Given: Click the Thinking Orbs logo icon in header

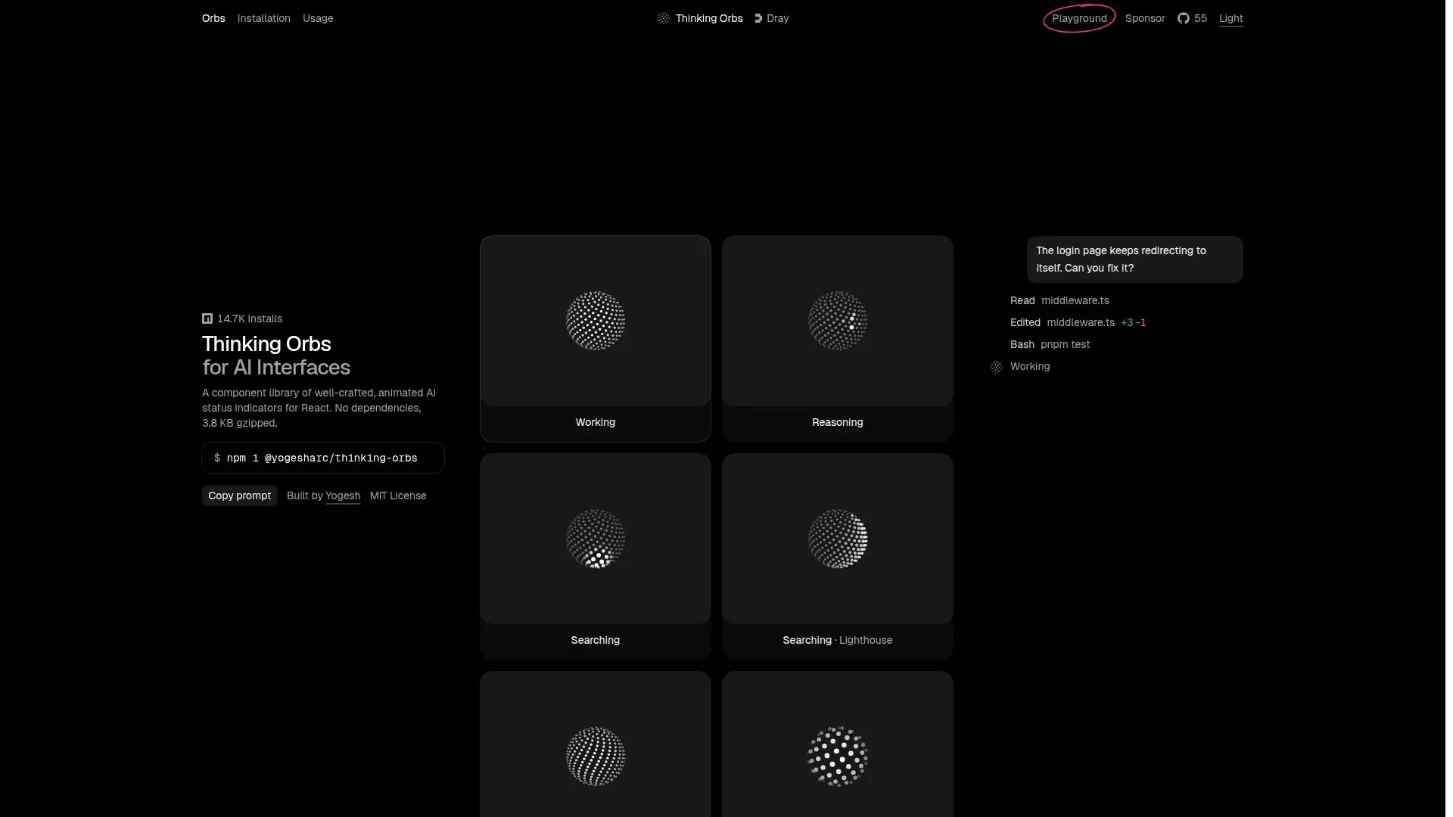Looking at the screenshot, I should point(663,18).
